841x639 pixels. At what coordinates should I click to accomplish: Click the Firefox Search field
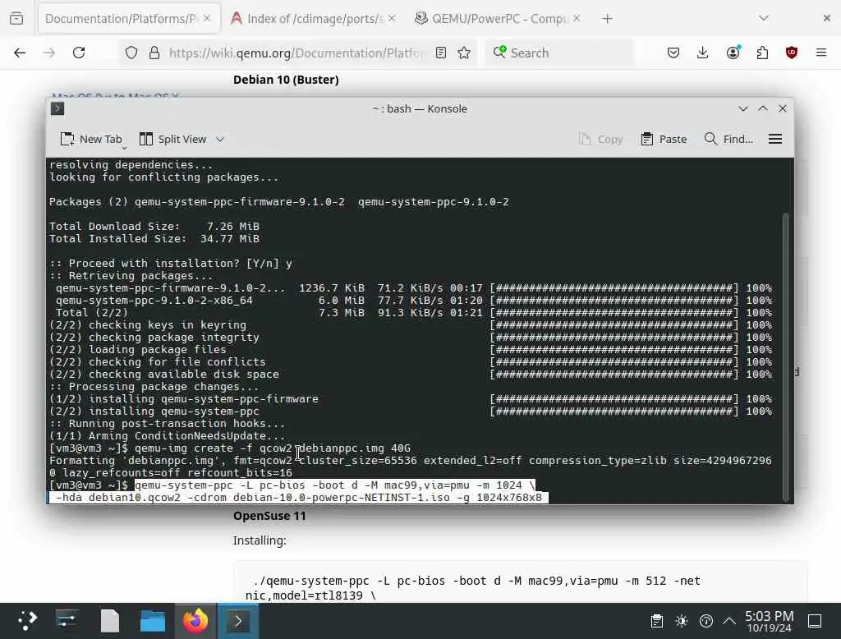tap(560, 53)
